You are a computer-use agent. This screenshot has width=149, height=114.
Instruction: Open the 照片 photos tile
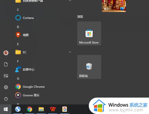(x=114, y=6)
